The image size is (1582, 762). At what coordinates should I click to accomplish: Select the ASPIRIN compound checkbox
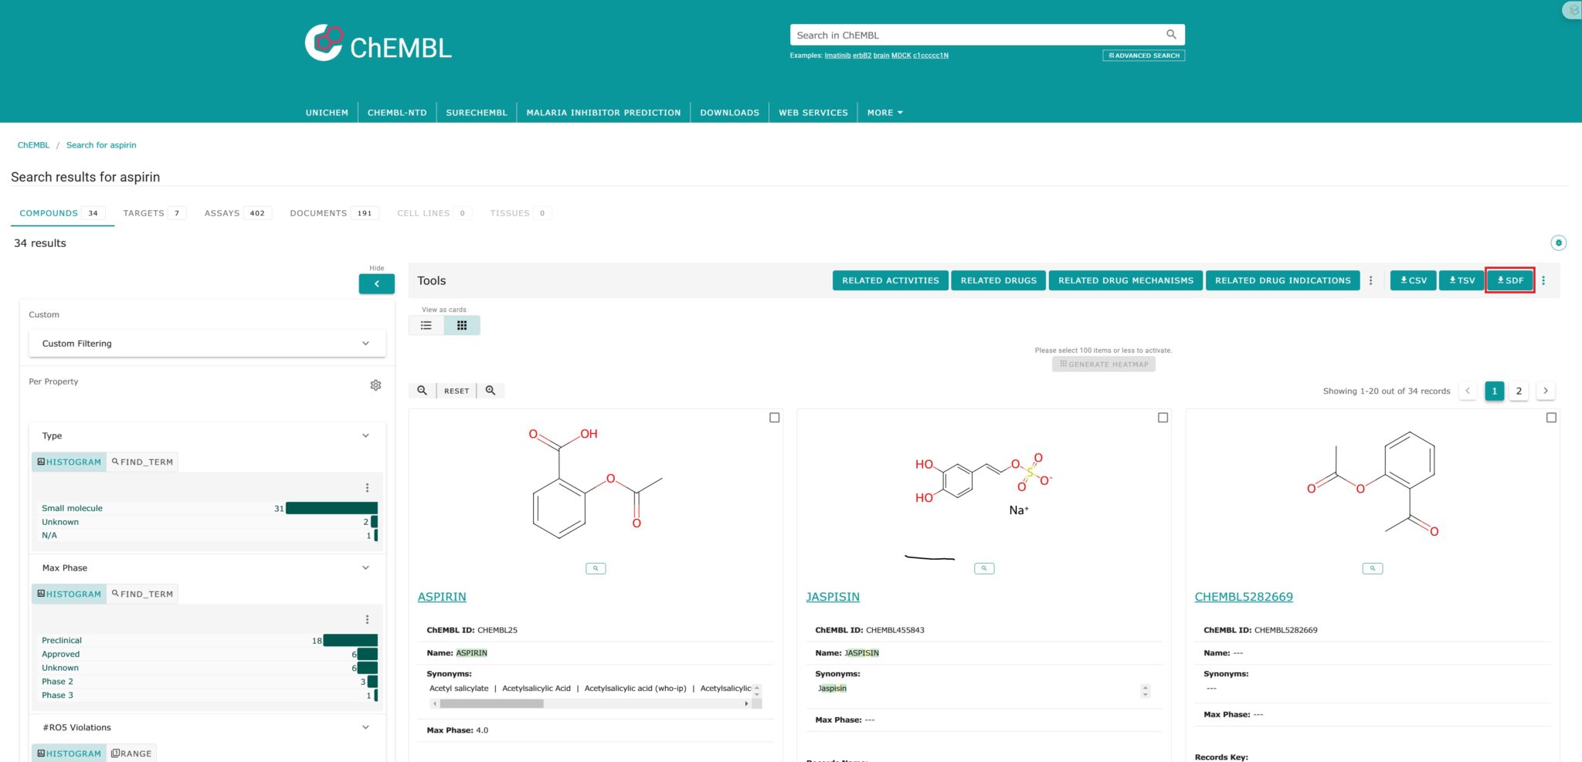click(x=774, y=418)
